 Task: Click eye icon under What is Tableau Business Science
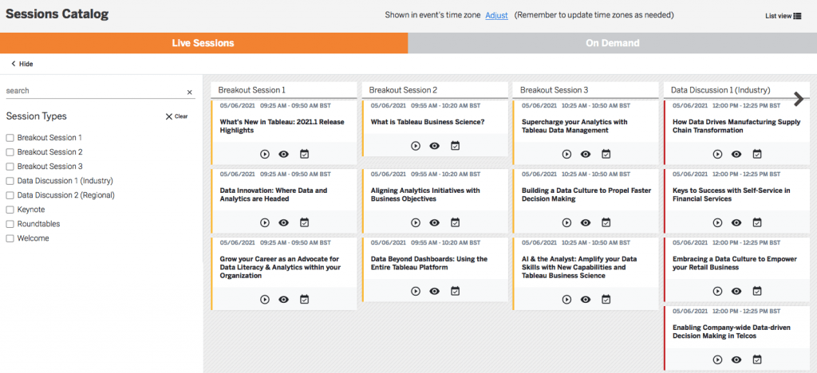tap(435, 146)
